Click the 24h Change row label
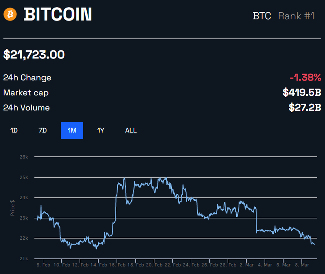This screenshot has width=325, height=274. 27,77
